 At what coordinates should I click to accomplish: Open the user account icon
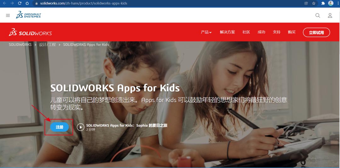(x=330, y=15)
